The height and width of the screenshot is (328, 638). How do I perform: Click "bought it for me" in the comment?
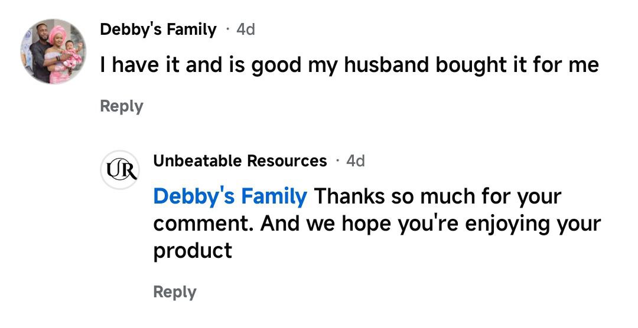[x=517, y=65]
